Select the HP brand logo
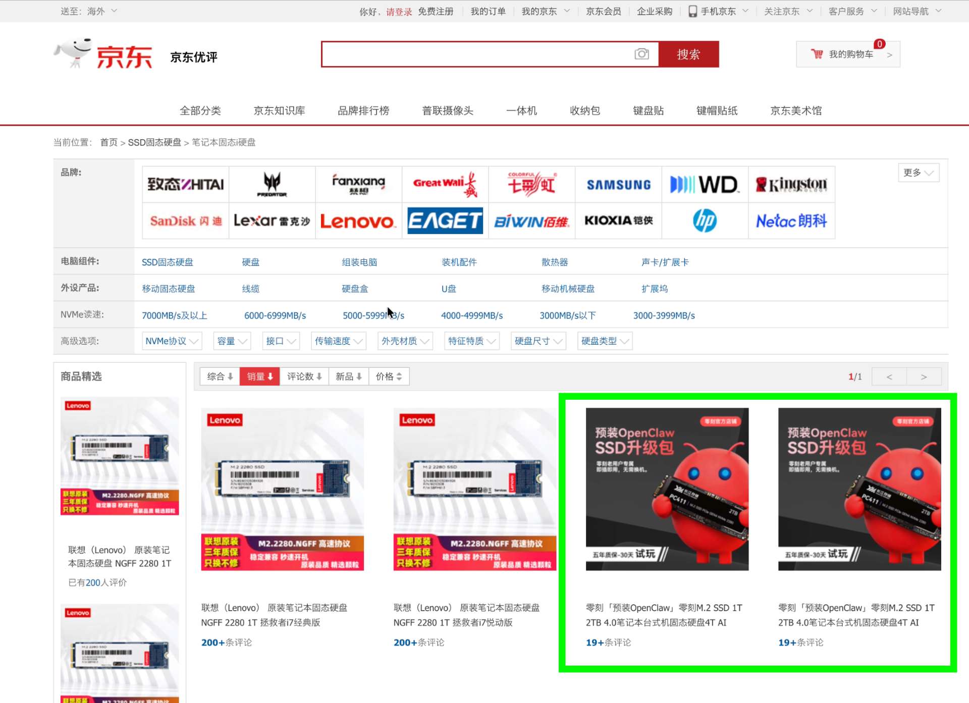Screen dimensions: 969x703 (x=705, y=221)
